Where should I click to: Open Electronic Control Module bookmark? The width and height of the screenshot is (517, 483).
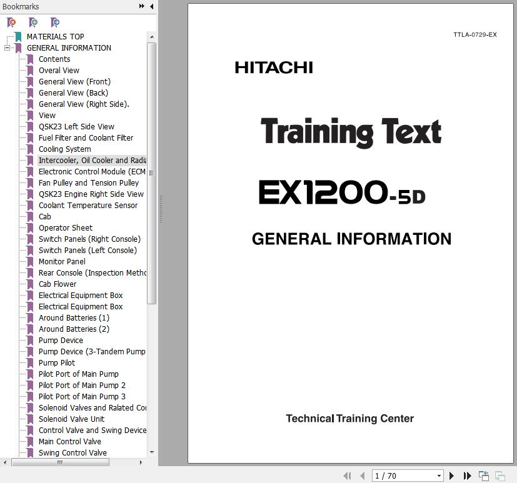[x=92, y=171]
